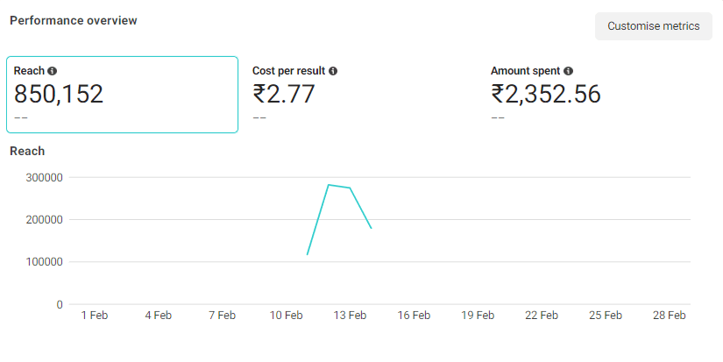Click the 16 Feb axis label
The width and height of the screenshot is (723, 362).
pos(414,316)
